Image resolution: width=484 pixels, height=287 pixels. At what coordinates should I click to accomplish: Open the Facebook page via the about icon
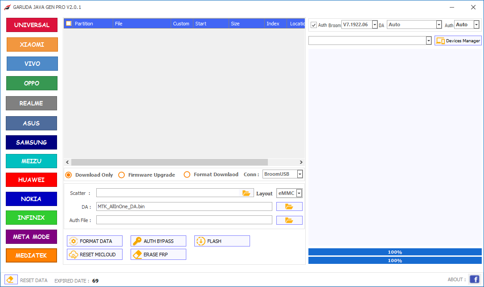(x=475, y=279)
